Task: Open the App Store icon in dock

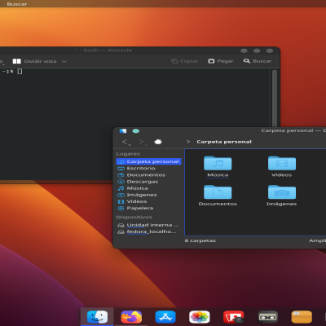Action: point(165,317)
